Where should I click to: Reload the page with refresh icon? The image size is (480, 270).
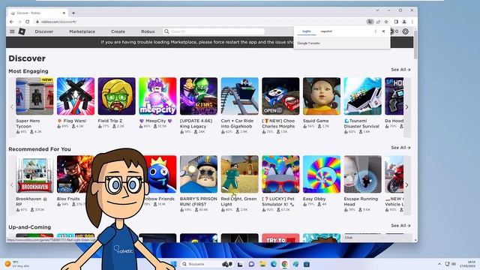pyautogui.click(x=28, y=22)
